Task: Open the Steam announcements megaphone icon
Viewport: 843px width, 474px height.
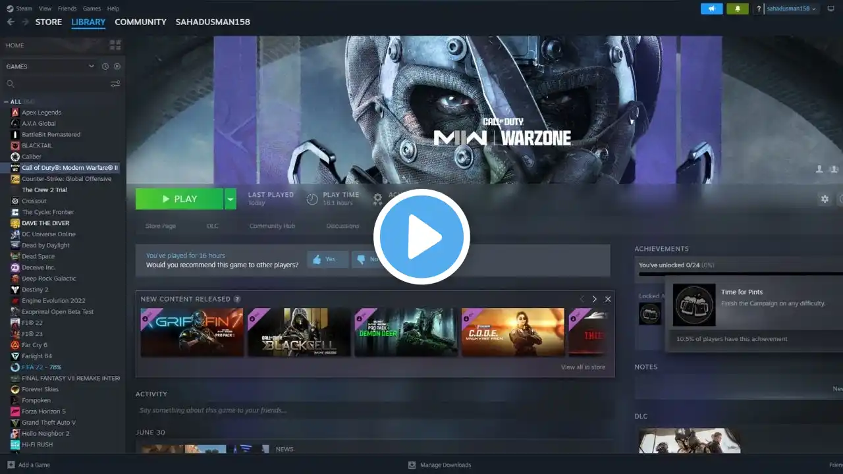Action: (x=711, y=9)
